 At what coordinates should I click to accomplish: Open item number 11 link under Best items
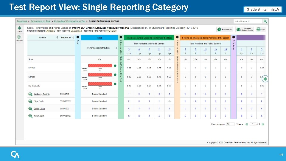pos(159,49)
